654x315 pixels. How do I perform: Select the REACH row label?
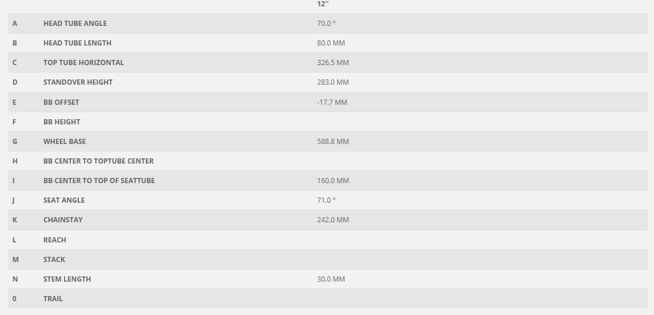(x=55, y=240)
